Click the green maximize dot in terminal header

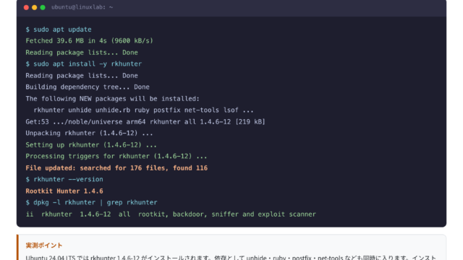click(43, 7)
